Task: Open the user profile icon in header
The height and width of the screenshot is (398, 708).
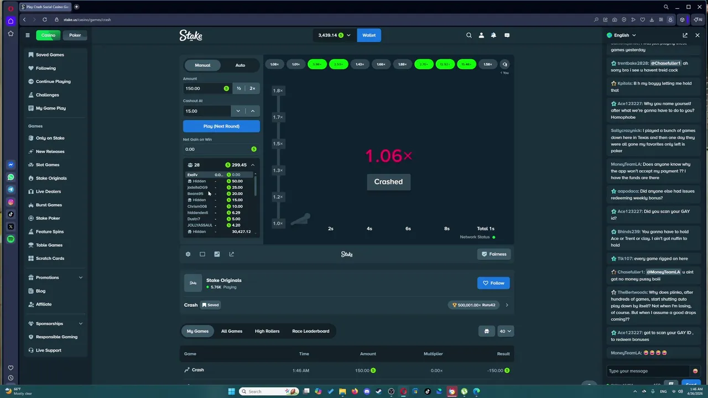Action: click(x=481, y=35)
